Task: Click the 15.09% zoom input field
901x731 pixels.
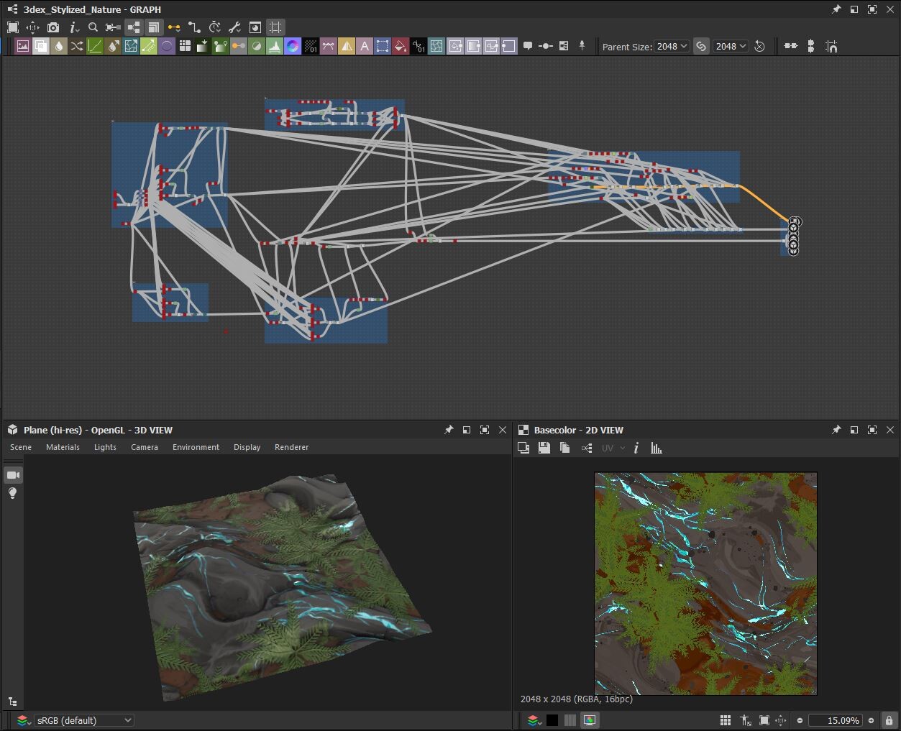Action: (834, 720)
